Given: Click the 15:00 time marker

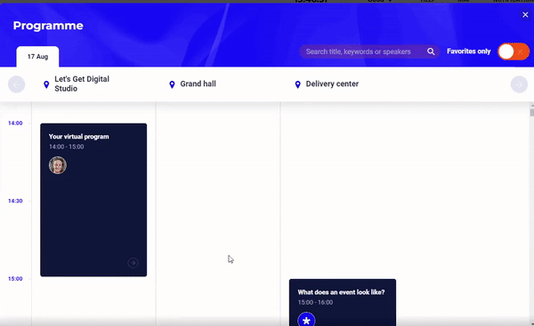Looking at the screenshot, I should [15, 279].
